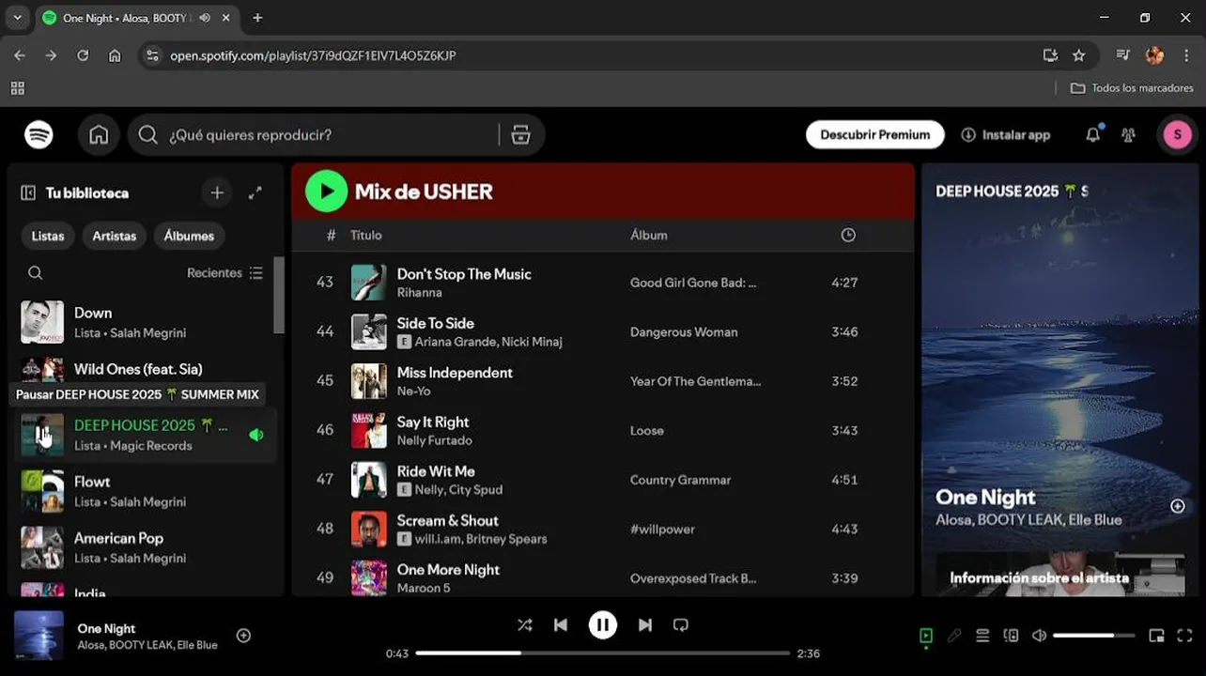Image resolution: width=1206 pixels, height=676 pixels.
Task: Play the Mix de USHER playlist
Action: [326, 192]
